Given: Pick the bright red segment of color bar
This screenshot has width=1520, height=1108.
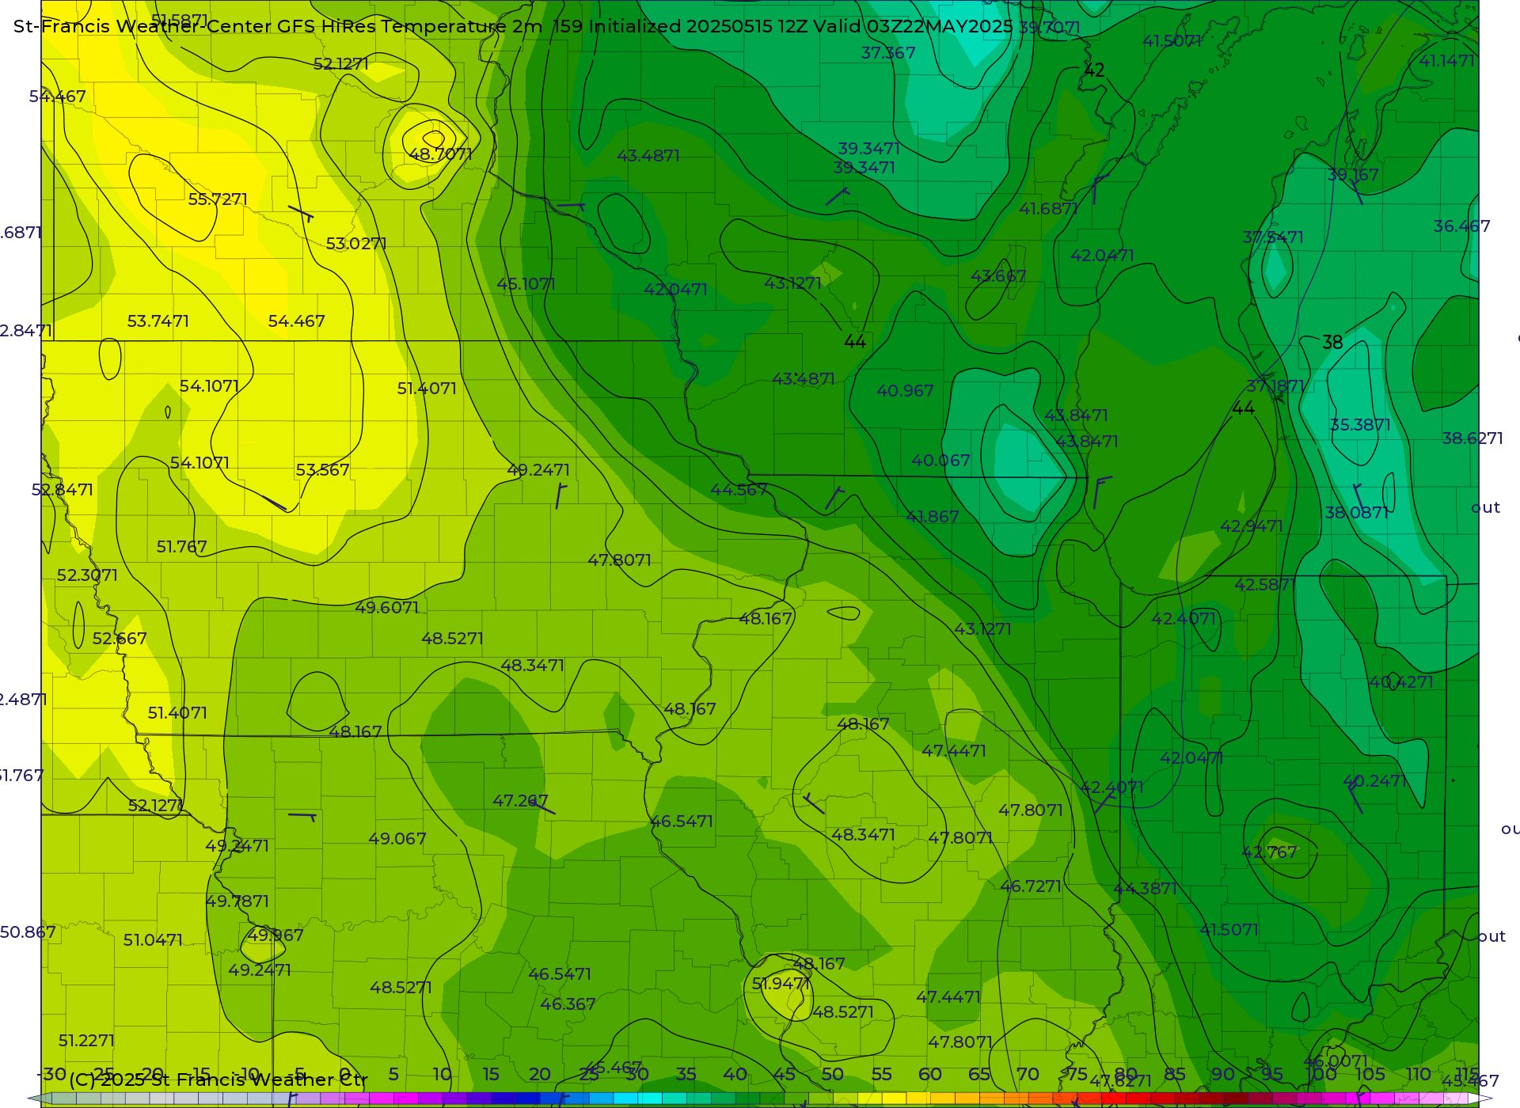Looking at the screenshot, I should pyautogui.click(x=1112, y=1099).
